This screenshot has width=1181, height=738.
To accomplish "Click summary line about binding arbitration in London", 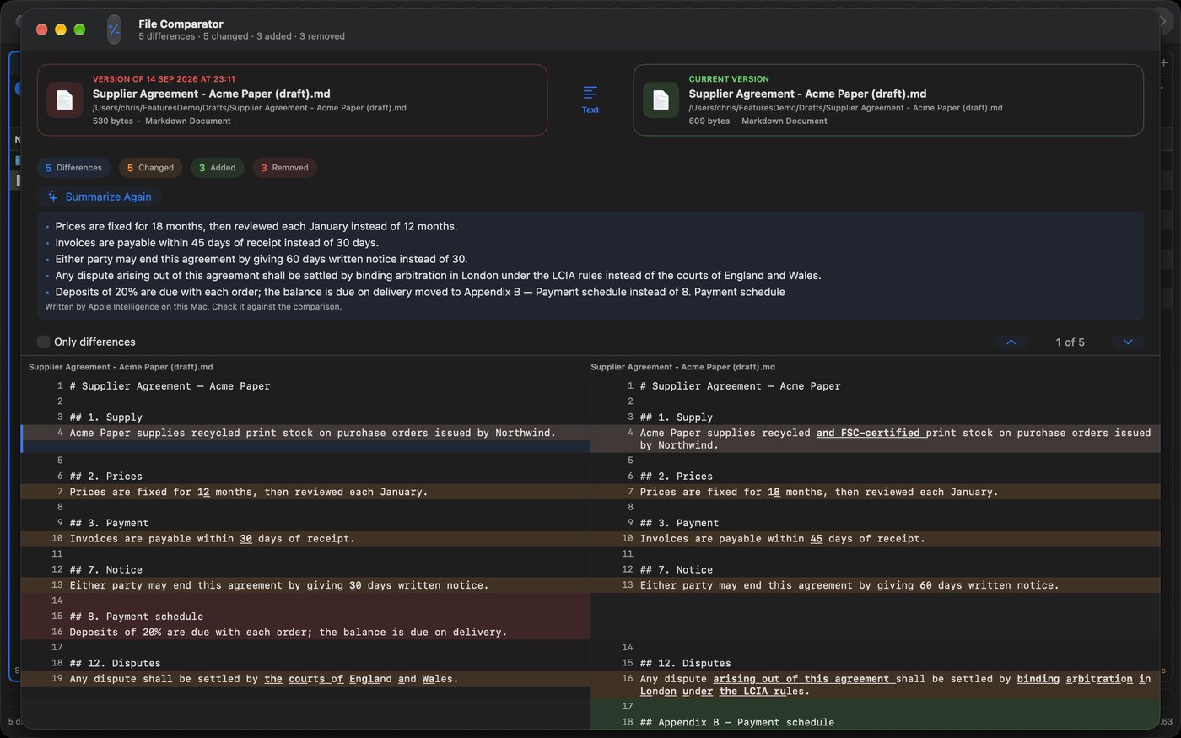I will click(438, 275).
